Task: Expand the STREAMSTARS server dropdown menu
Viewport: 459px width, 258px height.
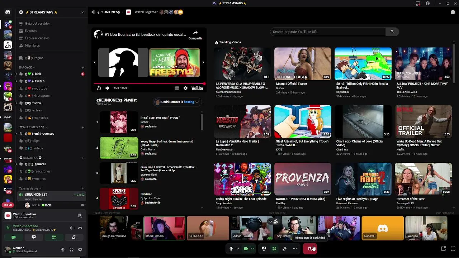Action: 82,12
